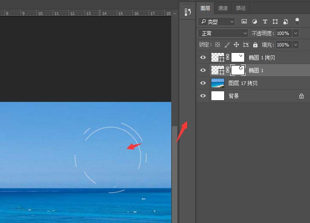Image resolution: width=310 pixels, height=223 pixels.
Task: Open the 正常 blend mode dropdown
Action: tap(223, 33)
